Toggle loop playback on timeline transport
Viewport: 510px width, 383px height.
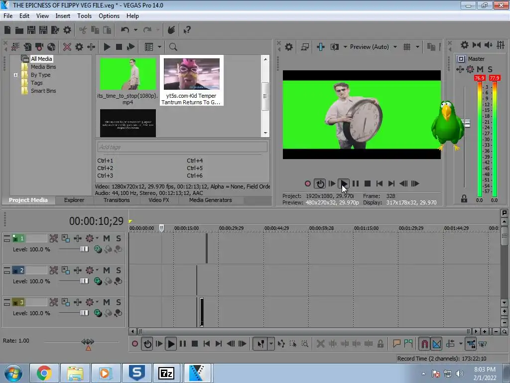coord(147,344)
